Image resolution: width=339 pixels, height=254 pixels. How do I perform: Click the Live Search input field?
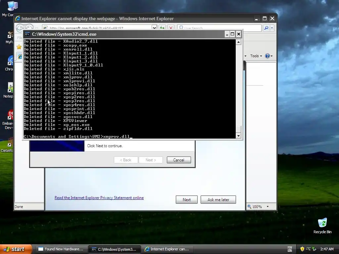pos(219,28)
